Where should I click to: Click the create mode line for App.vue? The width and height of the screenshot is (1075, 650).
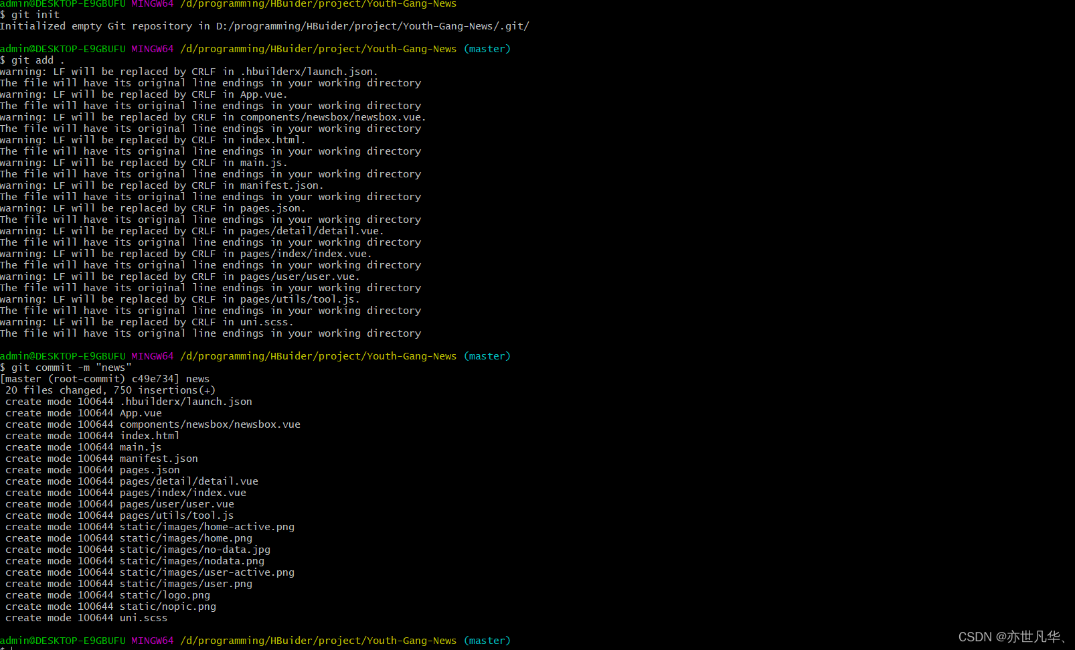coord(84,413)
